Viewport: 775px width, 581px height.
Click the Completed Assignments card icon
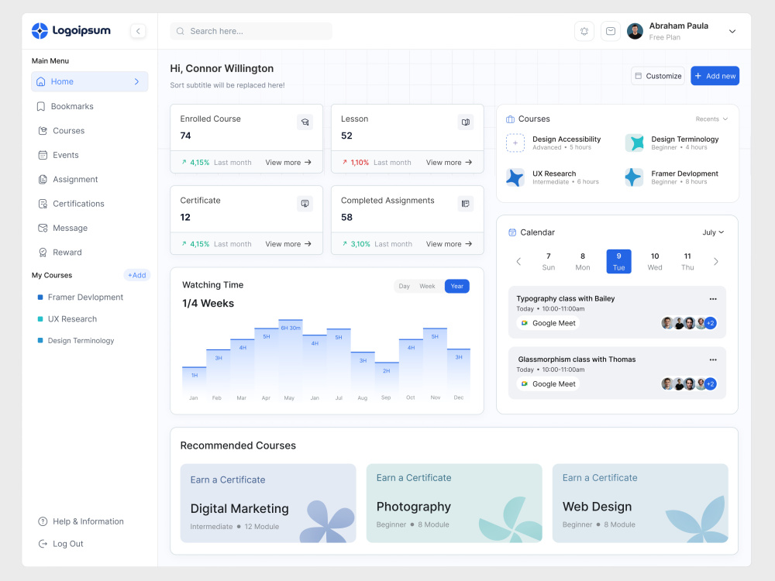coord(466,204)
